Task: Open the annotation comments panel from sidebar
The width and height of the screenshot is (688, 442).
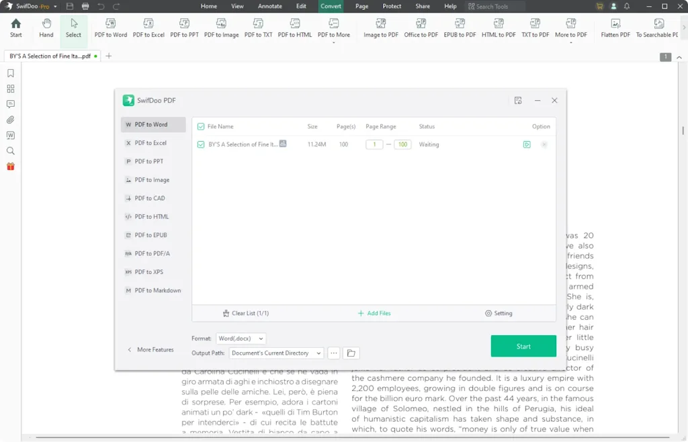Action: [10, 104]
